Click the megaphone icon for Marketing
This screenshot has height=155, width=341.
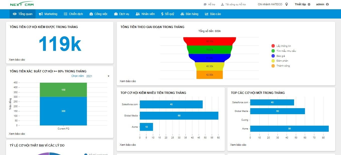tap(41, 14)
